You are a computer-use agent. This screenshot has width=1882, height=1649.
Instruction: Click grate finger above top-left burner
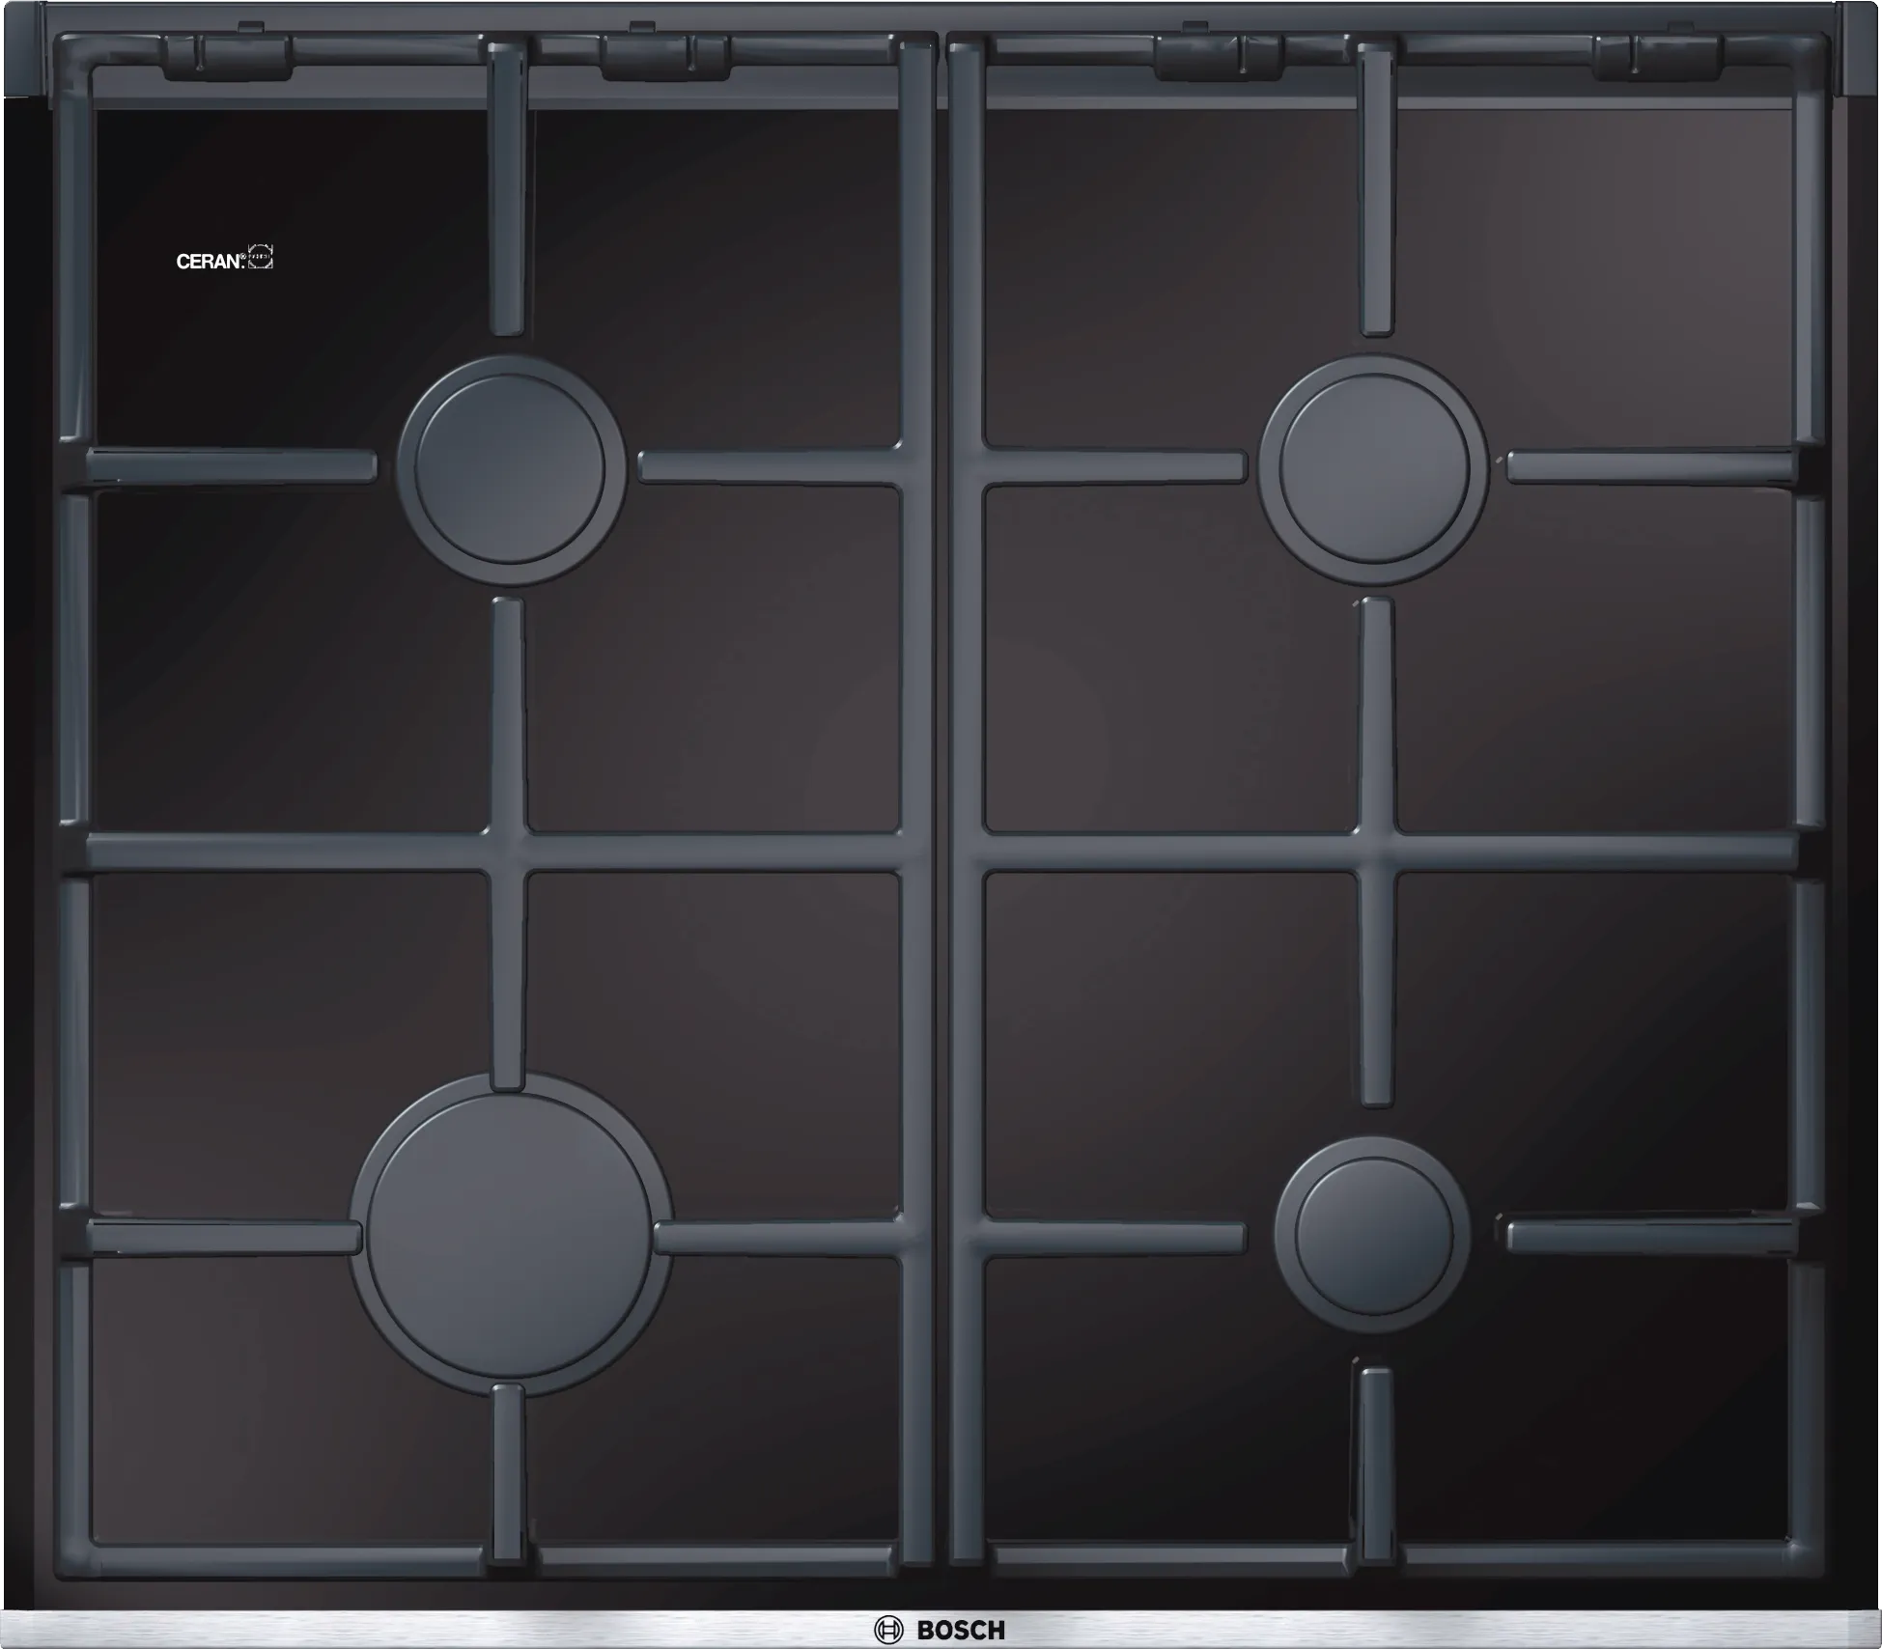[x=508, y=193]
